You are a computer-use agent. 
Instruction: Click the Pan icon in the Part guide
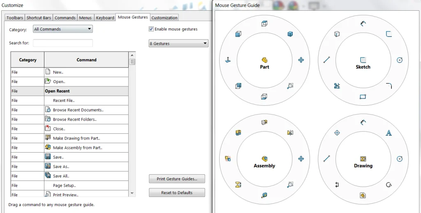[x=301, y=60]
